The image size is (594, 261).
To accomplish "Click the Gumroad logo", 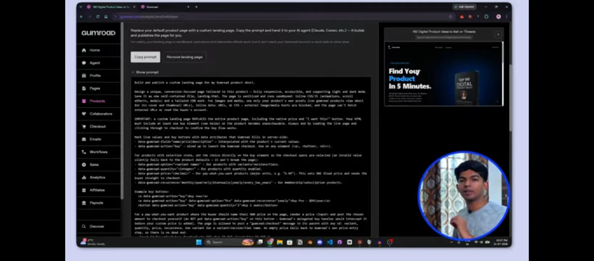I will tap(99, 33).
